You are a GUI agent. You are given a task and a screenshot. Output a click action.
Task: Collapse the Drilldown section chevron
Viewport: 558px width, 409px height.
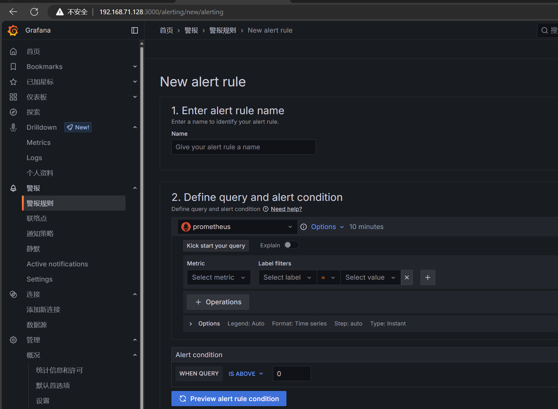coord(135,127)
